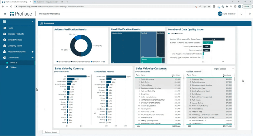The image size is (253, 136).
Task: Toggle the Open legend item
Action: [171, 34]
